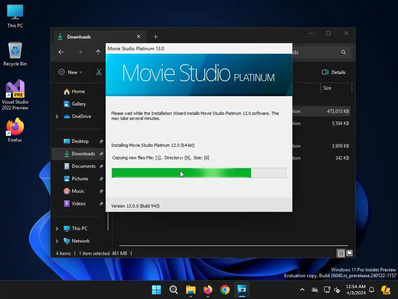Select the 342 KB file row
Image resolution: width=398 pixels, height=299 pixels.
pos(321,158)
